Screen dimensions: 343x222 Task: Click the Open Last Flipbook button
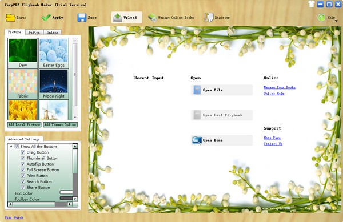point(222,115)
